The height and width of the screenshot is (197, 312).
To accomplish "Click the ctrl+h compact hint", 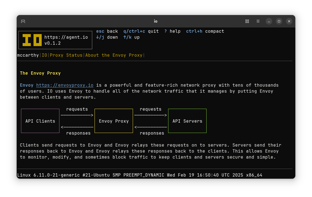I will (205, 31).
